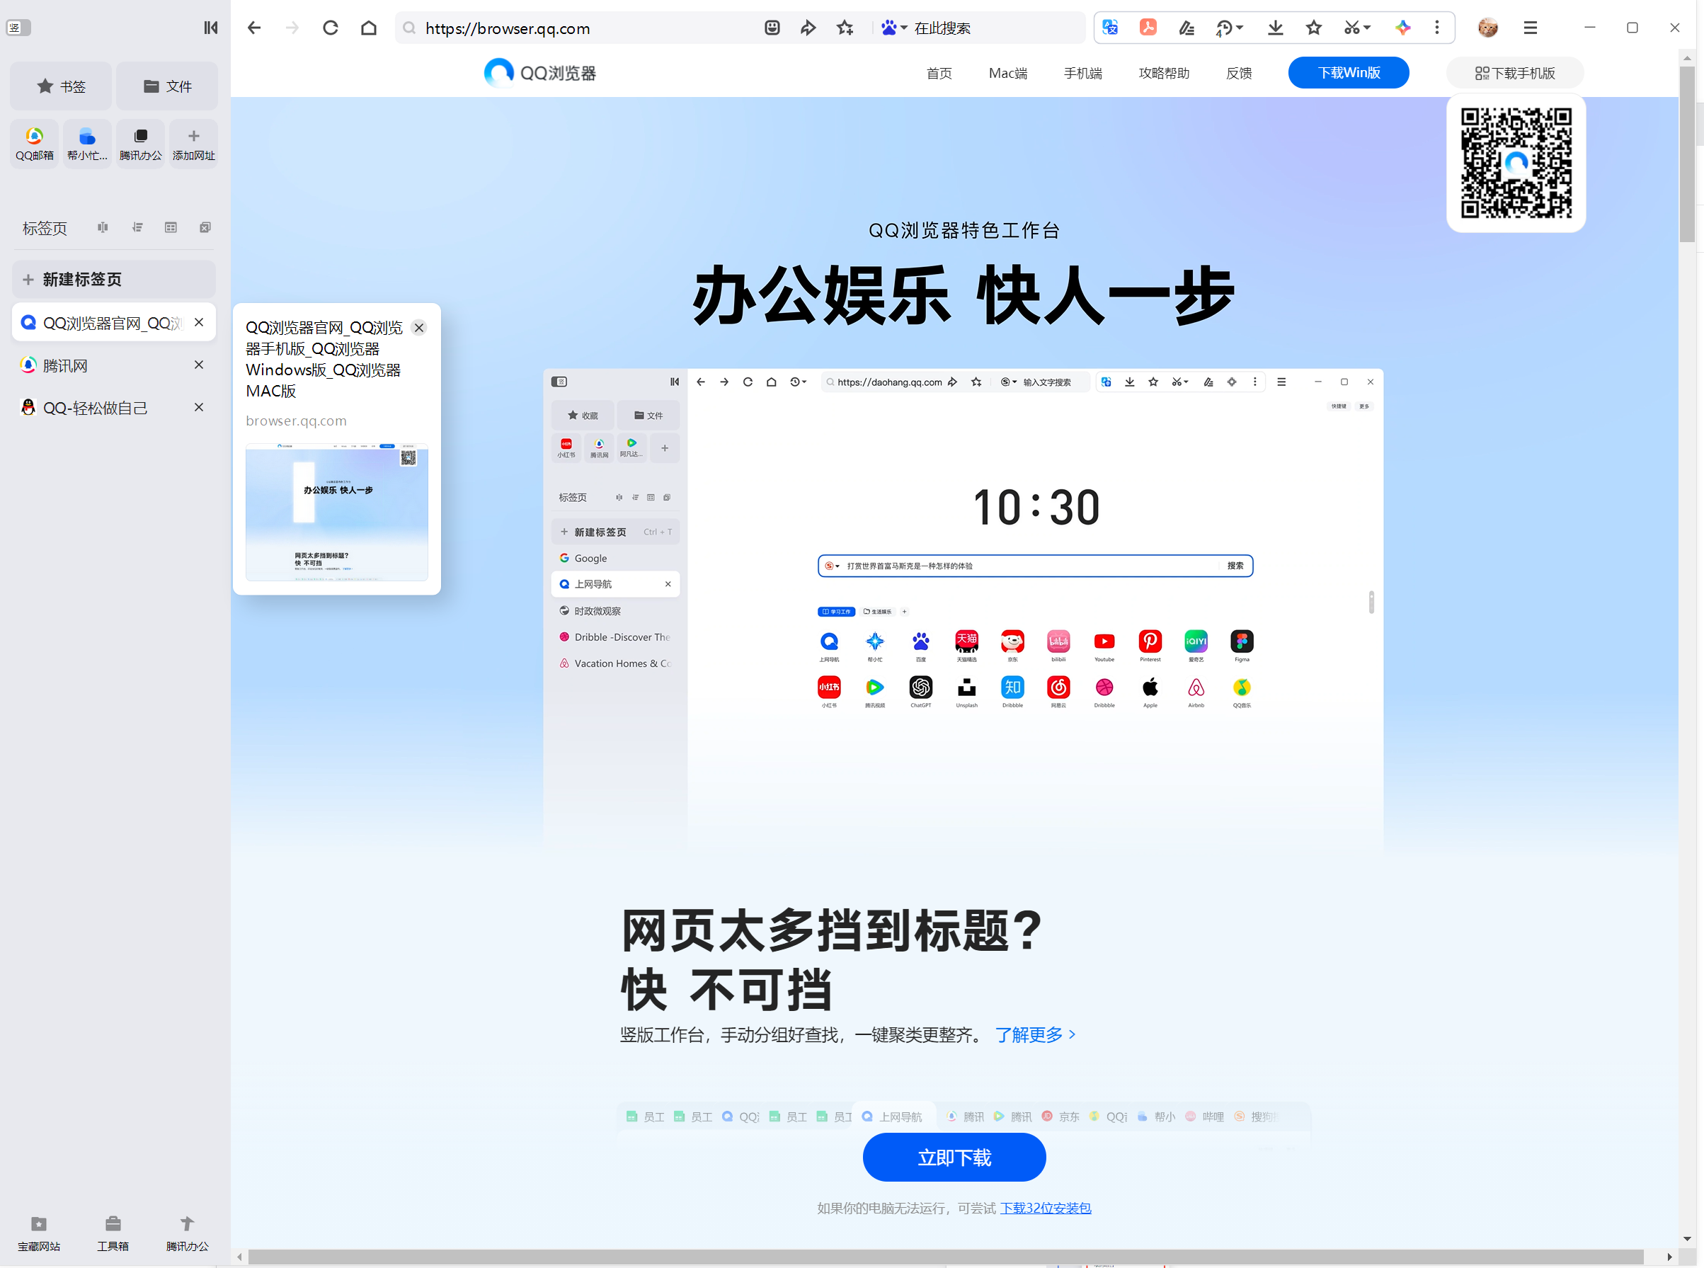Select Mac版 navigation tab
This screenshot has height=1268, width=1704.
tap(1007, 72)
